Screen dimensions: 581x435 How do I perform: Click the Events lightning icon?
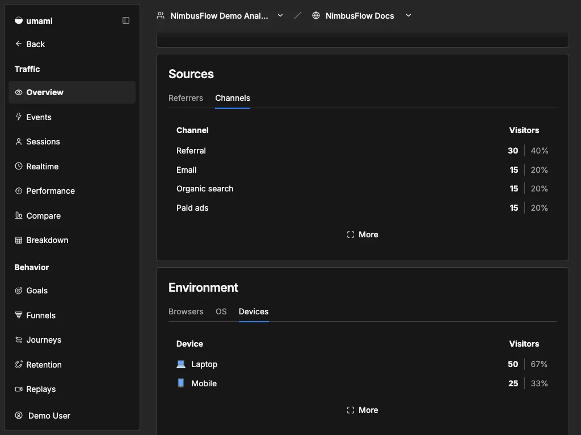coord(19,117)
